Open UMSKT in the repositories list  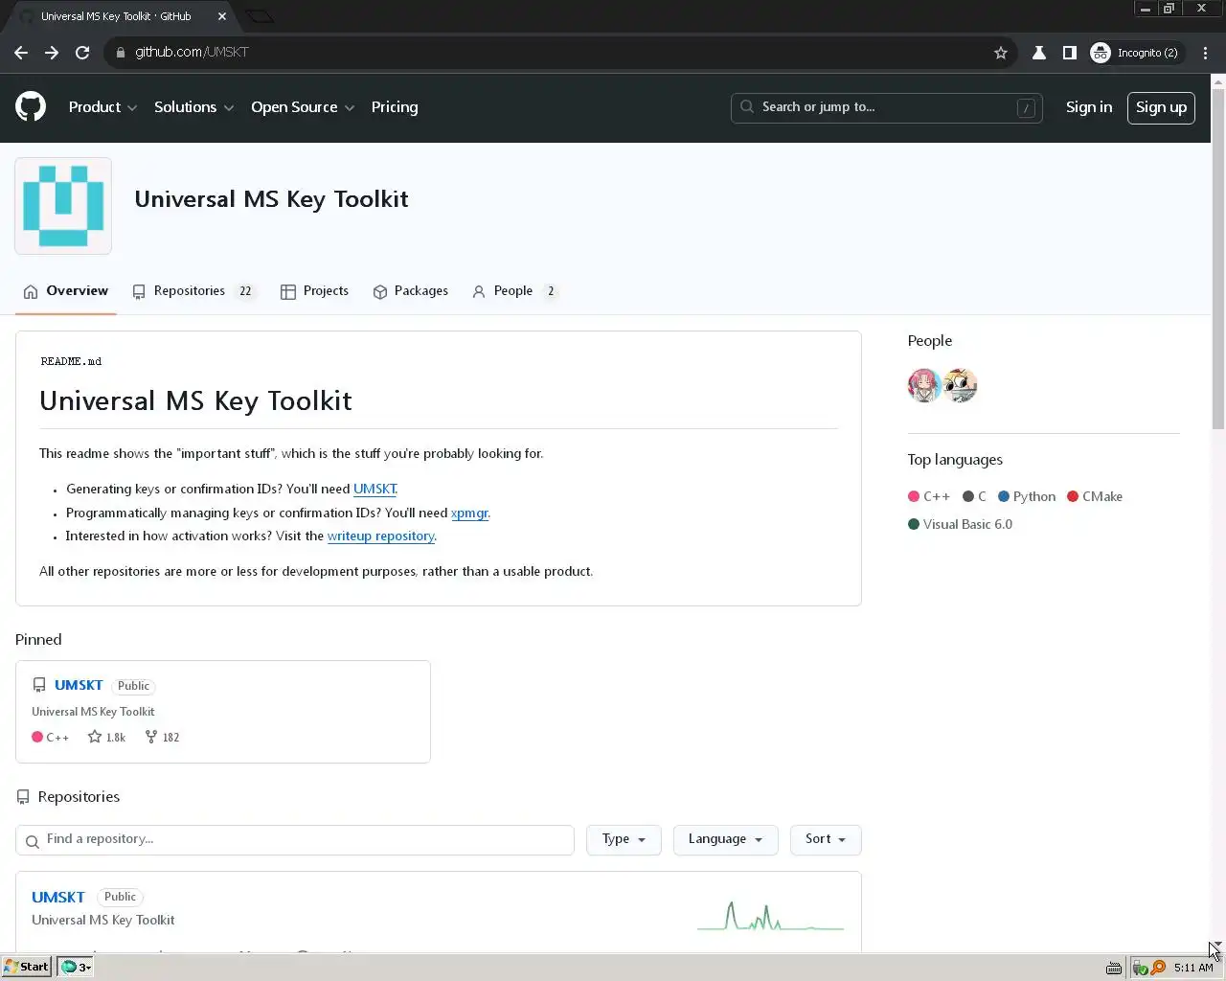click(x=58, y=898)
